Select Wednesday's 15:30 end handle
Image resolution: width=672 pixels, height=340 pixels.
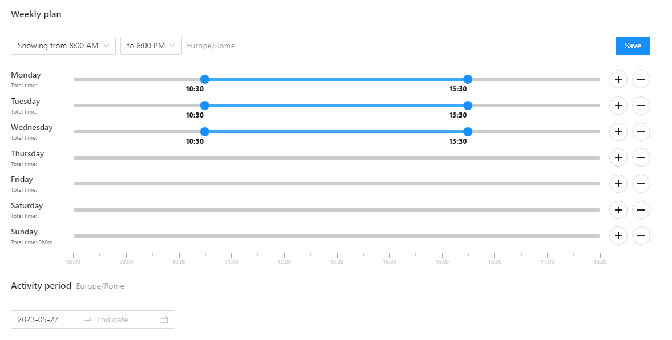(x=468, y=132)
